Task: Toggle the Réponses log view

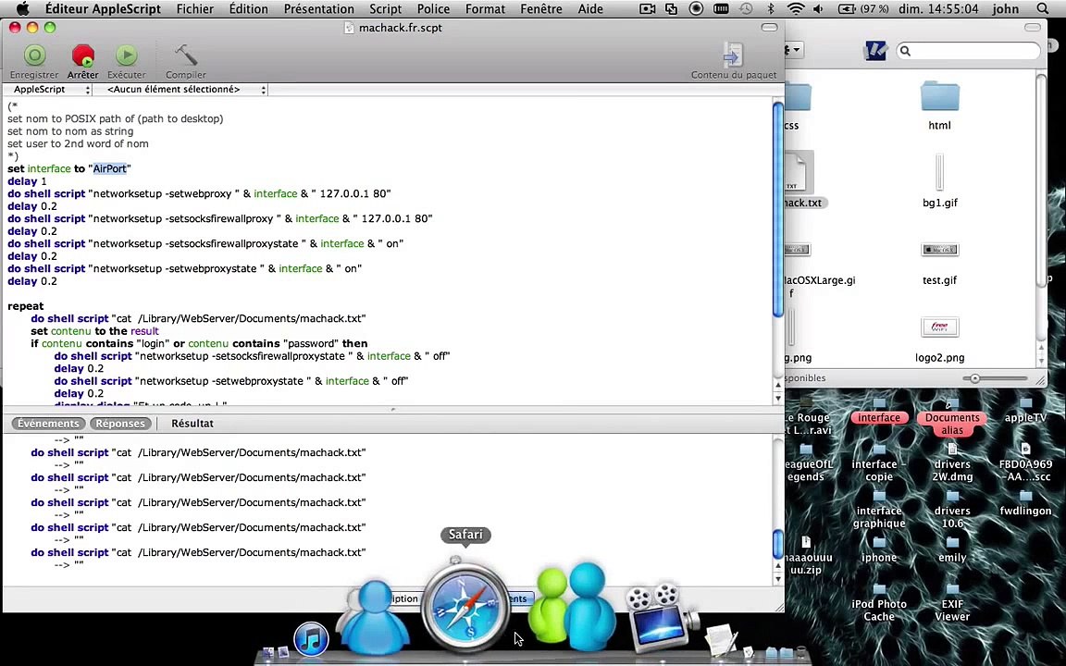Action: coord(120,424)
